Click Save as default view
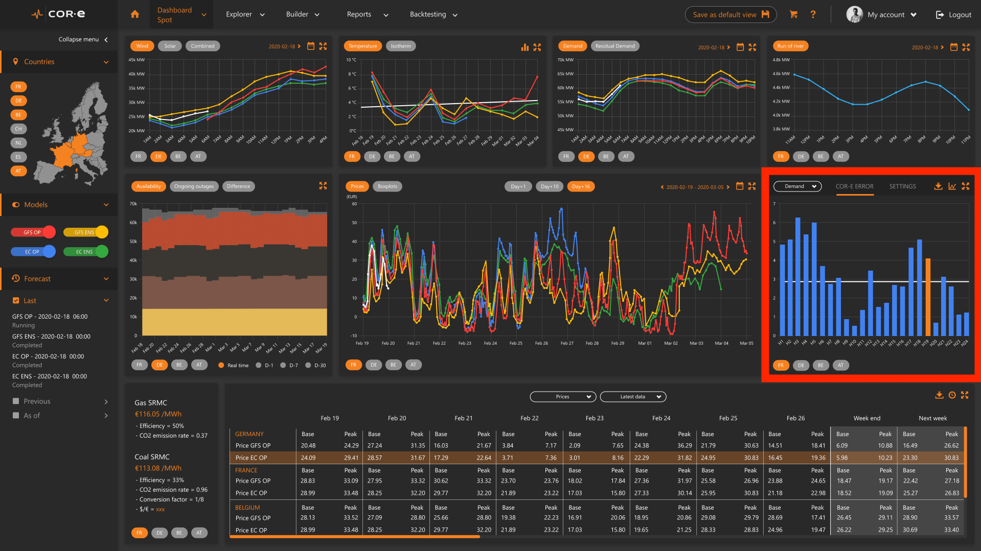This screenshot has width=981, height=551. 730,14
